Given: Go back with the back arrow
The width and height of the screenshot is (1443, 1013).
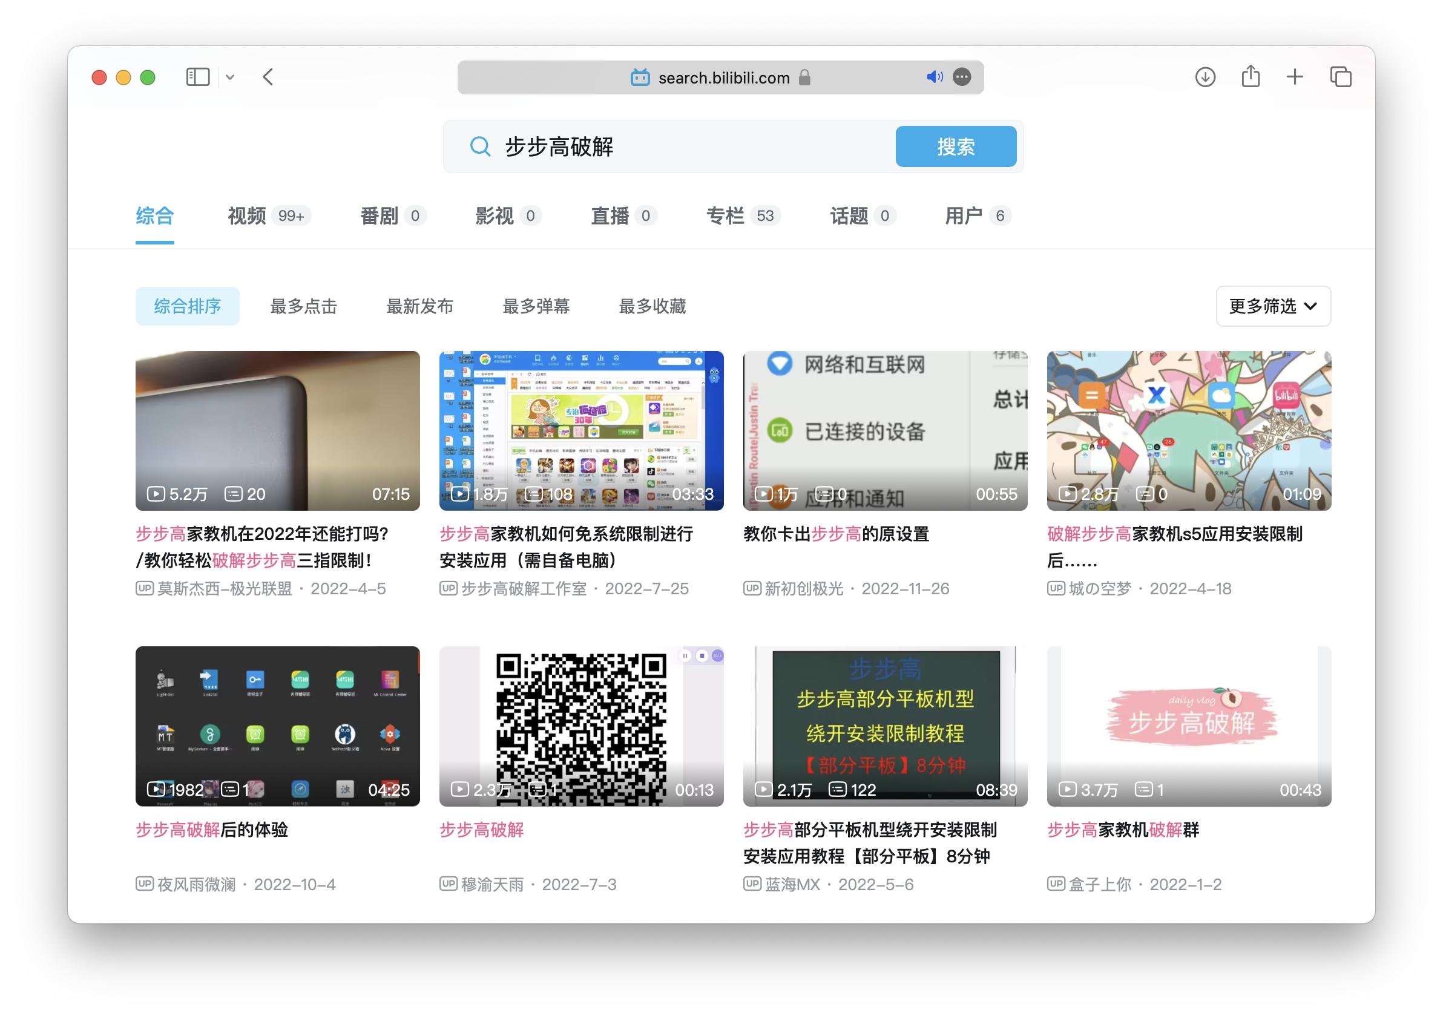Looking at the screenshot, I should 268,77.
